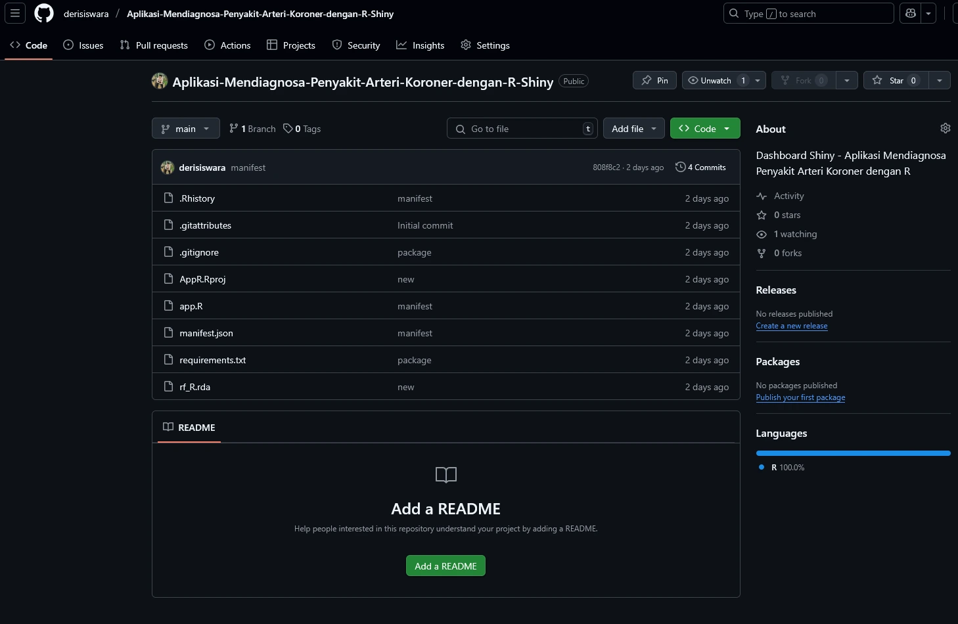Open the AppR.Rproj file
This screenshot has height=624, width=958.
pos(202,279)
